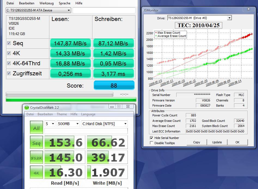Image resolution: width=258 pixels, height=189 pixels.
Task: Click the CrystalDiskMark Seq write value 66.62
Action: point(107,142)
